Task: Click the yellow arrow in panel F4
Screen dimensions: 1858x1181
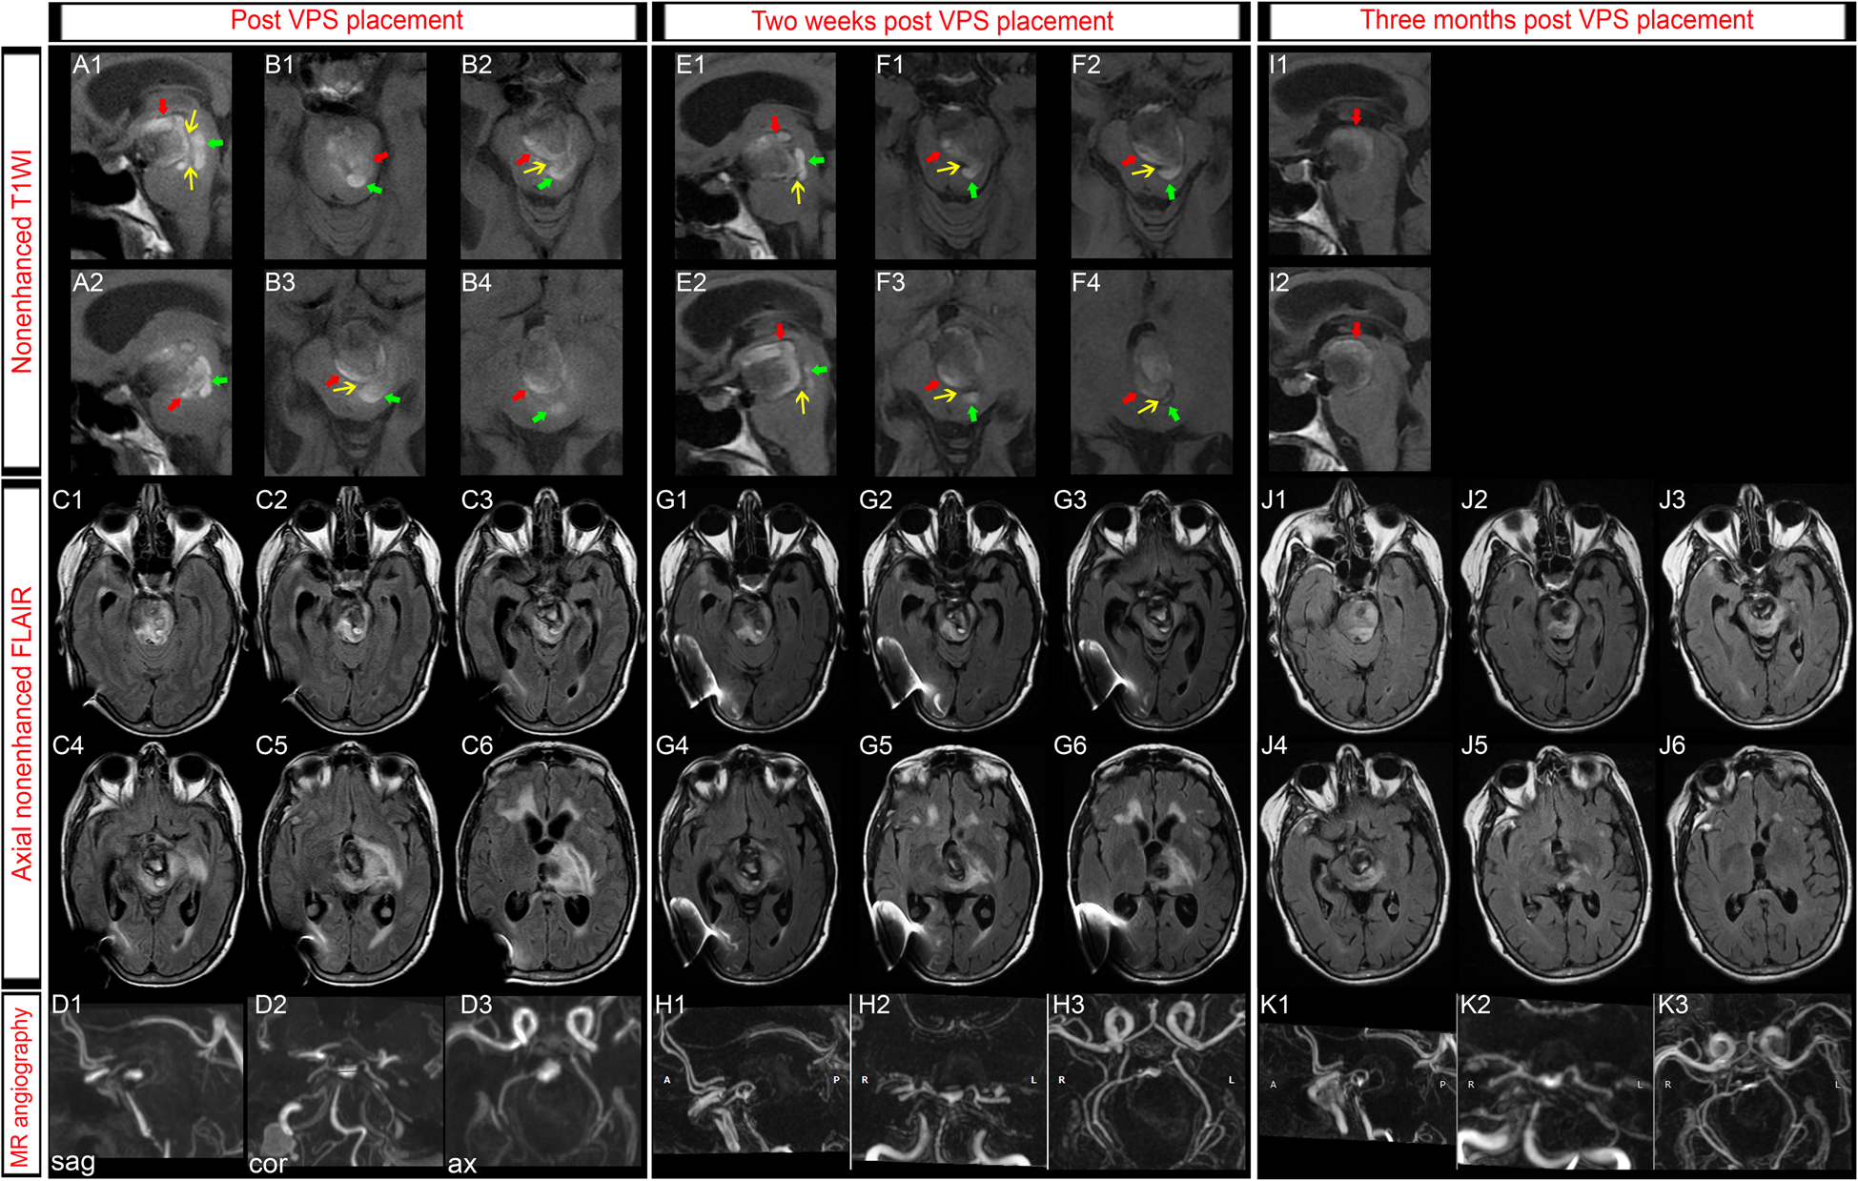Action: tap(1149, 407)
